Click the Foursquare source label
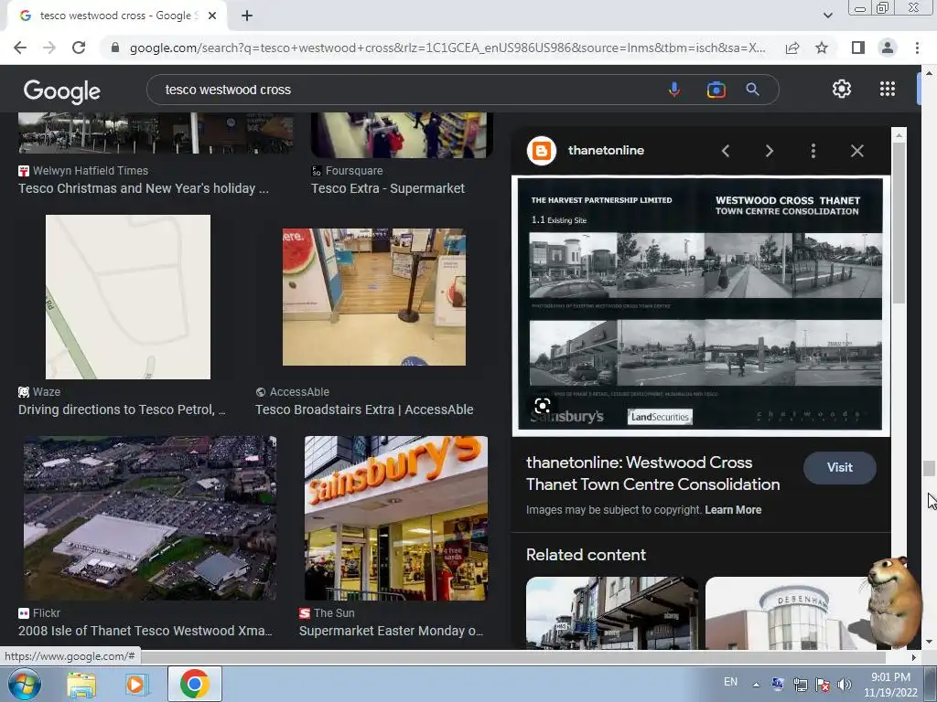Image resolution: width=937 pixels, height=702 pixels. point(354,171)
